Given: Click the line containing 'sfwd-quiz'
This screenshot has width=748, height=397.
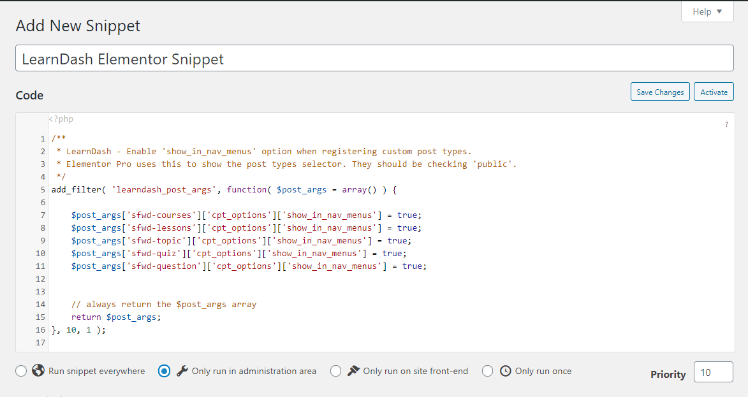Looking at the screenshot, I should 238,254.
